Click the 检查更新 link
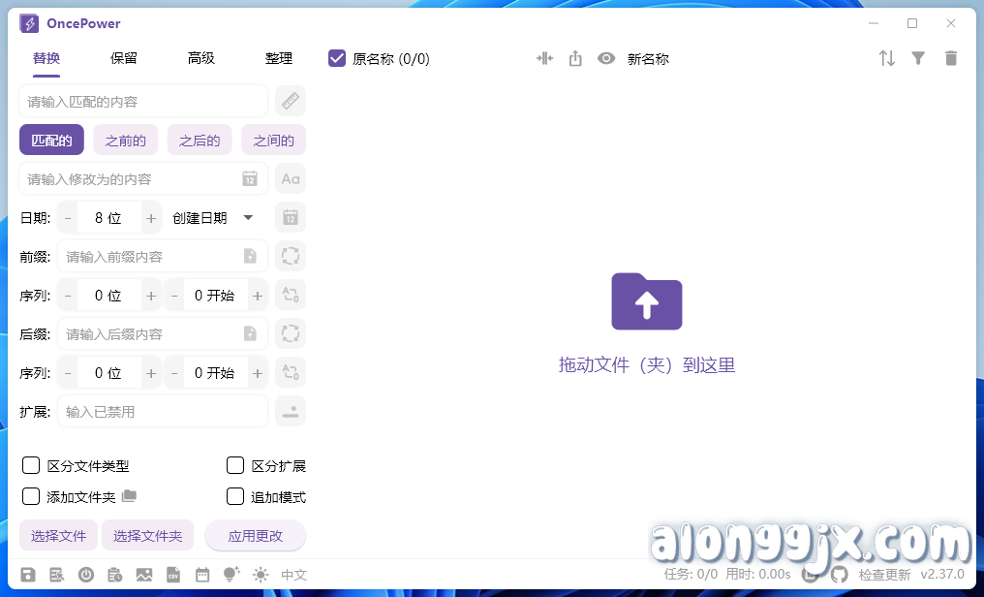This screenshot has height=597, width=984. coord(884,574)
